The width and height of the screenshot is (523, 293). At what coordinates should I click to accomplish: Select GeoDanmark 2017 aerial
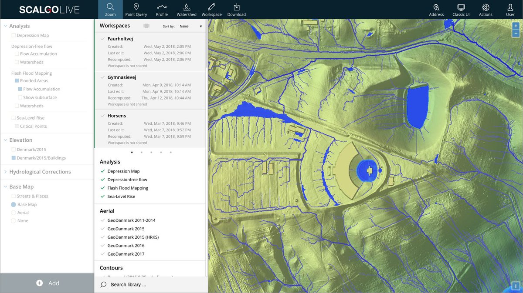click(x=126, y=254)
